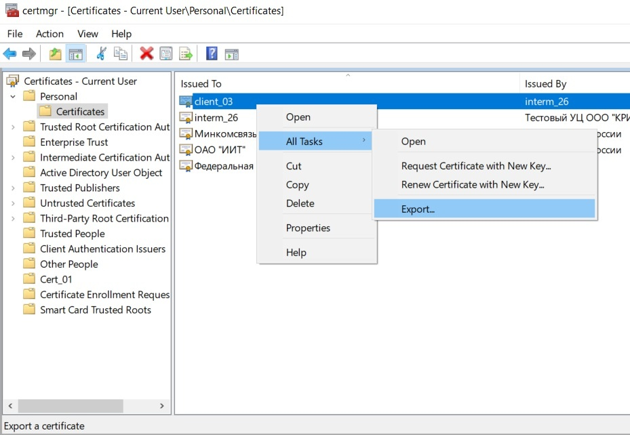Click the Up one level folder icon
Screen dimensions: 630x435
pyautogui.click(x=55, y=54)
